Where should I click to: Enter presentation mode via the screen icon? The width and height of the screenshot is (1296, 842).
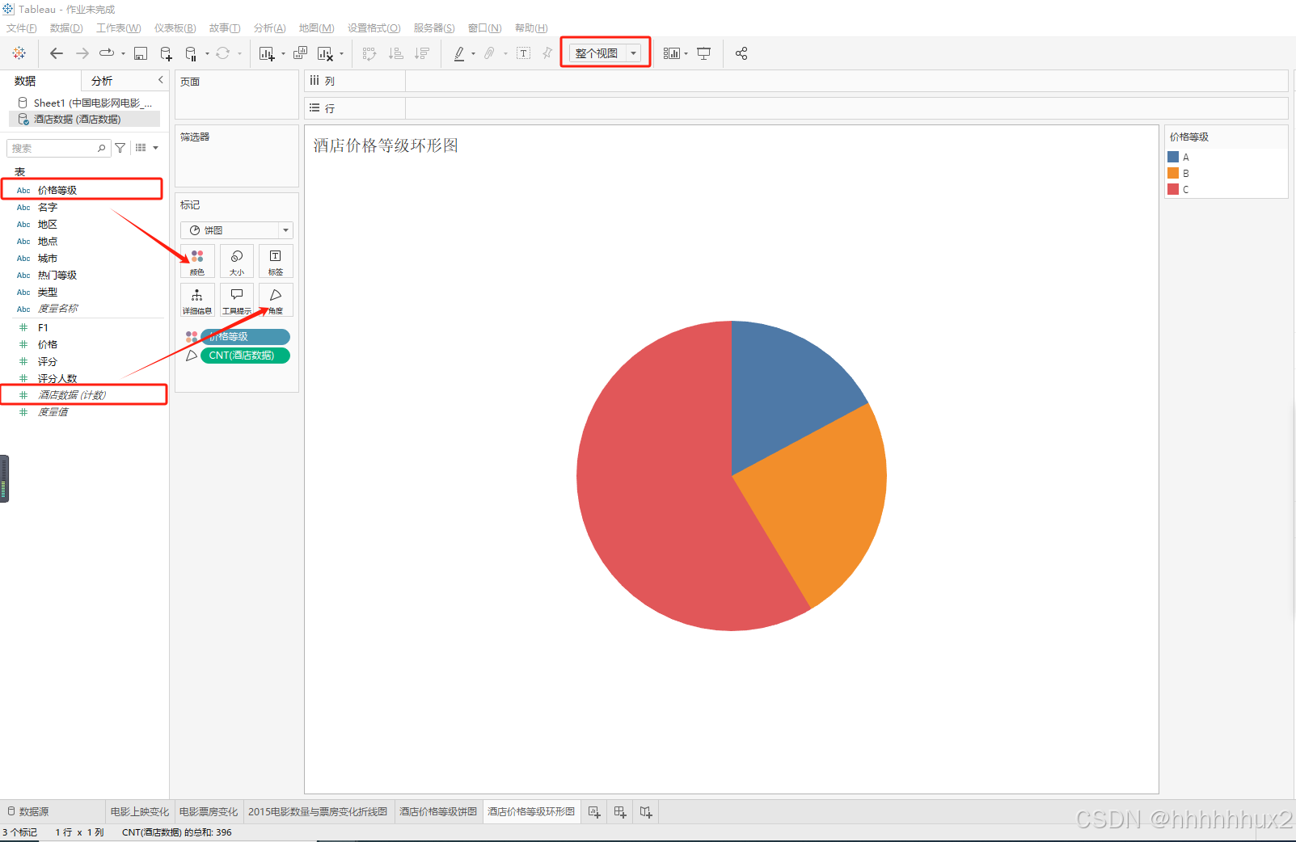704,53
